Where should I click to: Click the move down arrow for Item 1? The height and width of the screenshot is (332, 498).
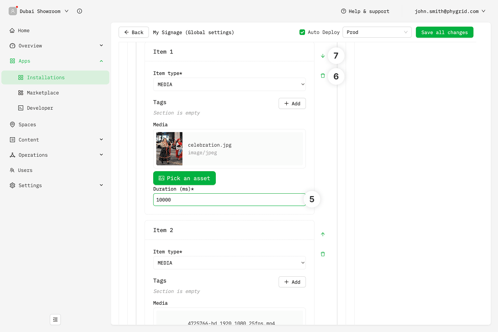click(323, 56)
